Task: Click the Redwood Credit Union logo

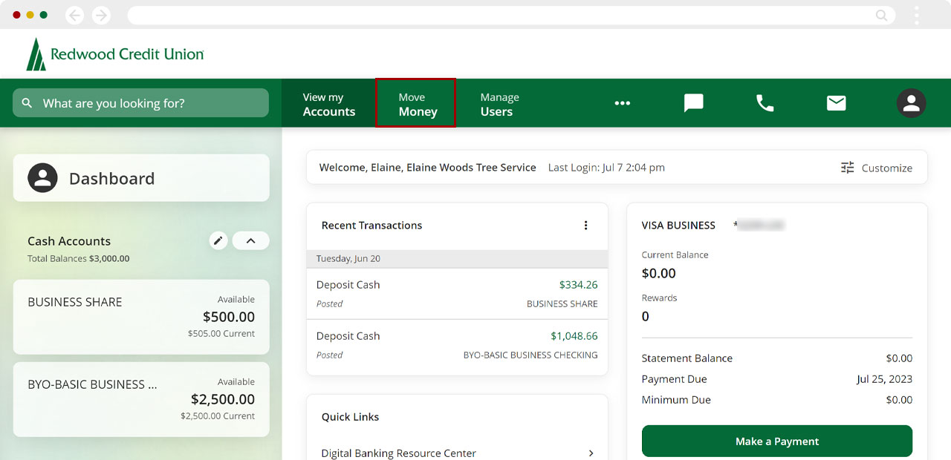Action: pos(115,54)
